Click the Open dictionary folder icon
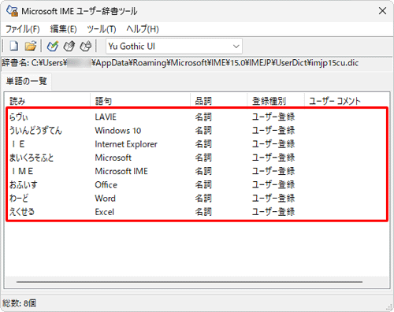This screenshot has width=394, height=312. click(x=31, y=46)
